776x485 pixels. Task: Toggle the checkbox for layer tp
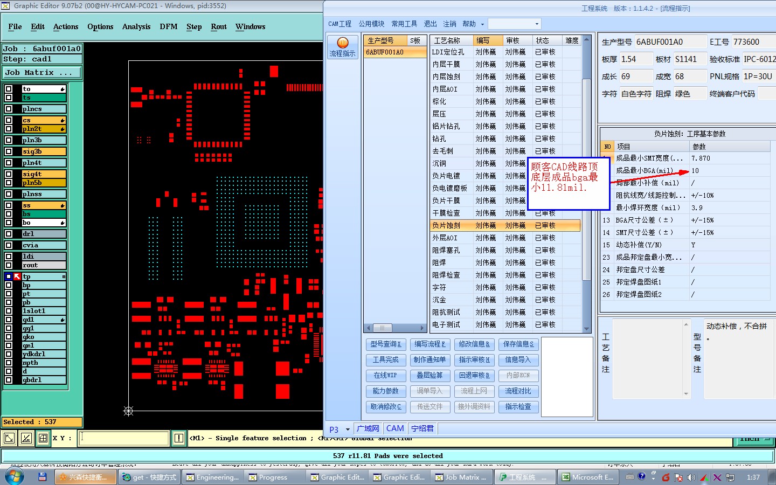[9, 276]
